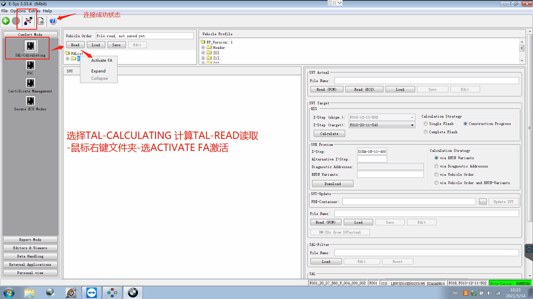Choose via Vehicle Order and BNTN-Variants
The image size is (533, 299).
(x=436, y=183)
